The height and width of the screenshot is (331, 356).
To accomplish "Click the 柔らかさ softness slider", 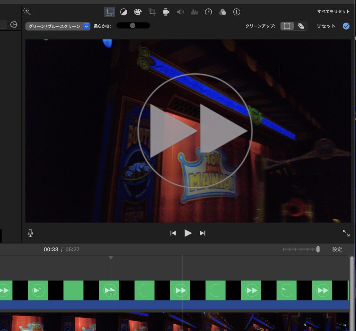I will pos(133,25).
